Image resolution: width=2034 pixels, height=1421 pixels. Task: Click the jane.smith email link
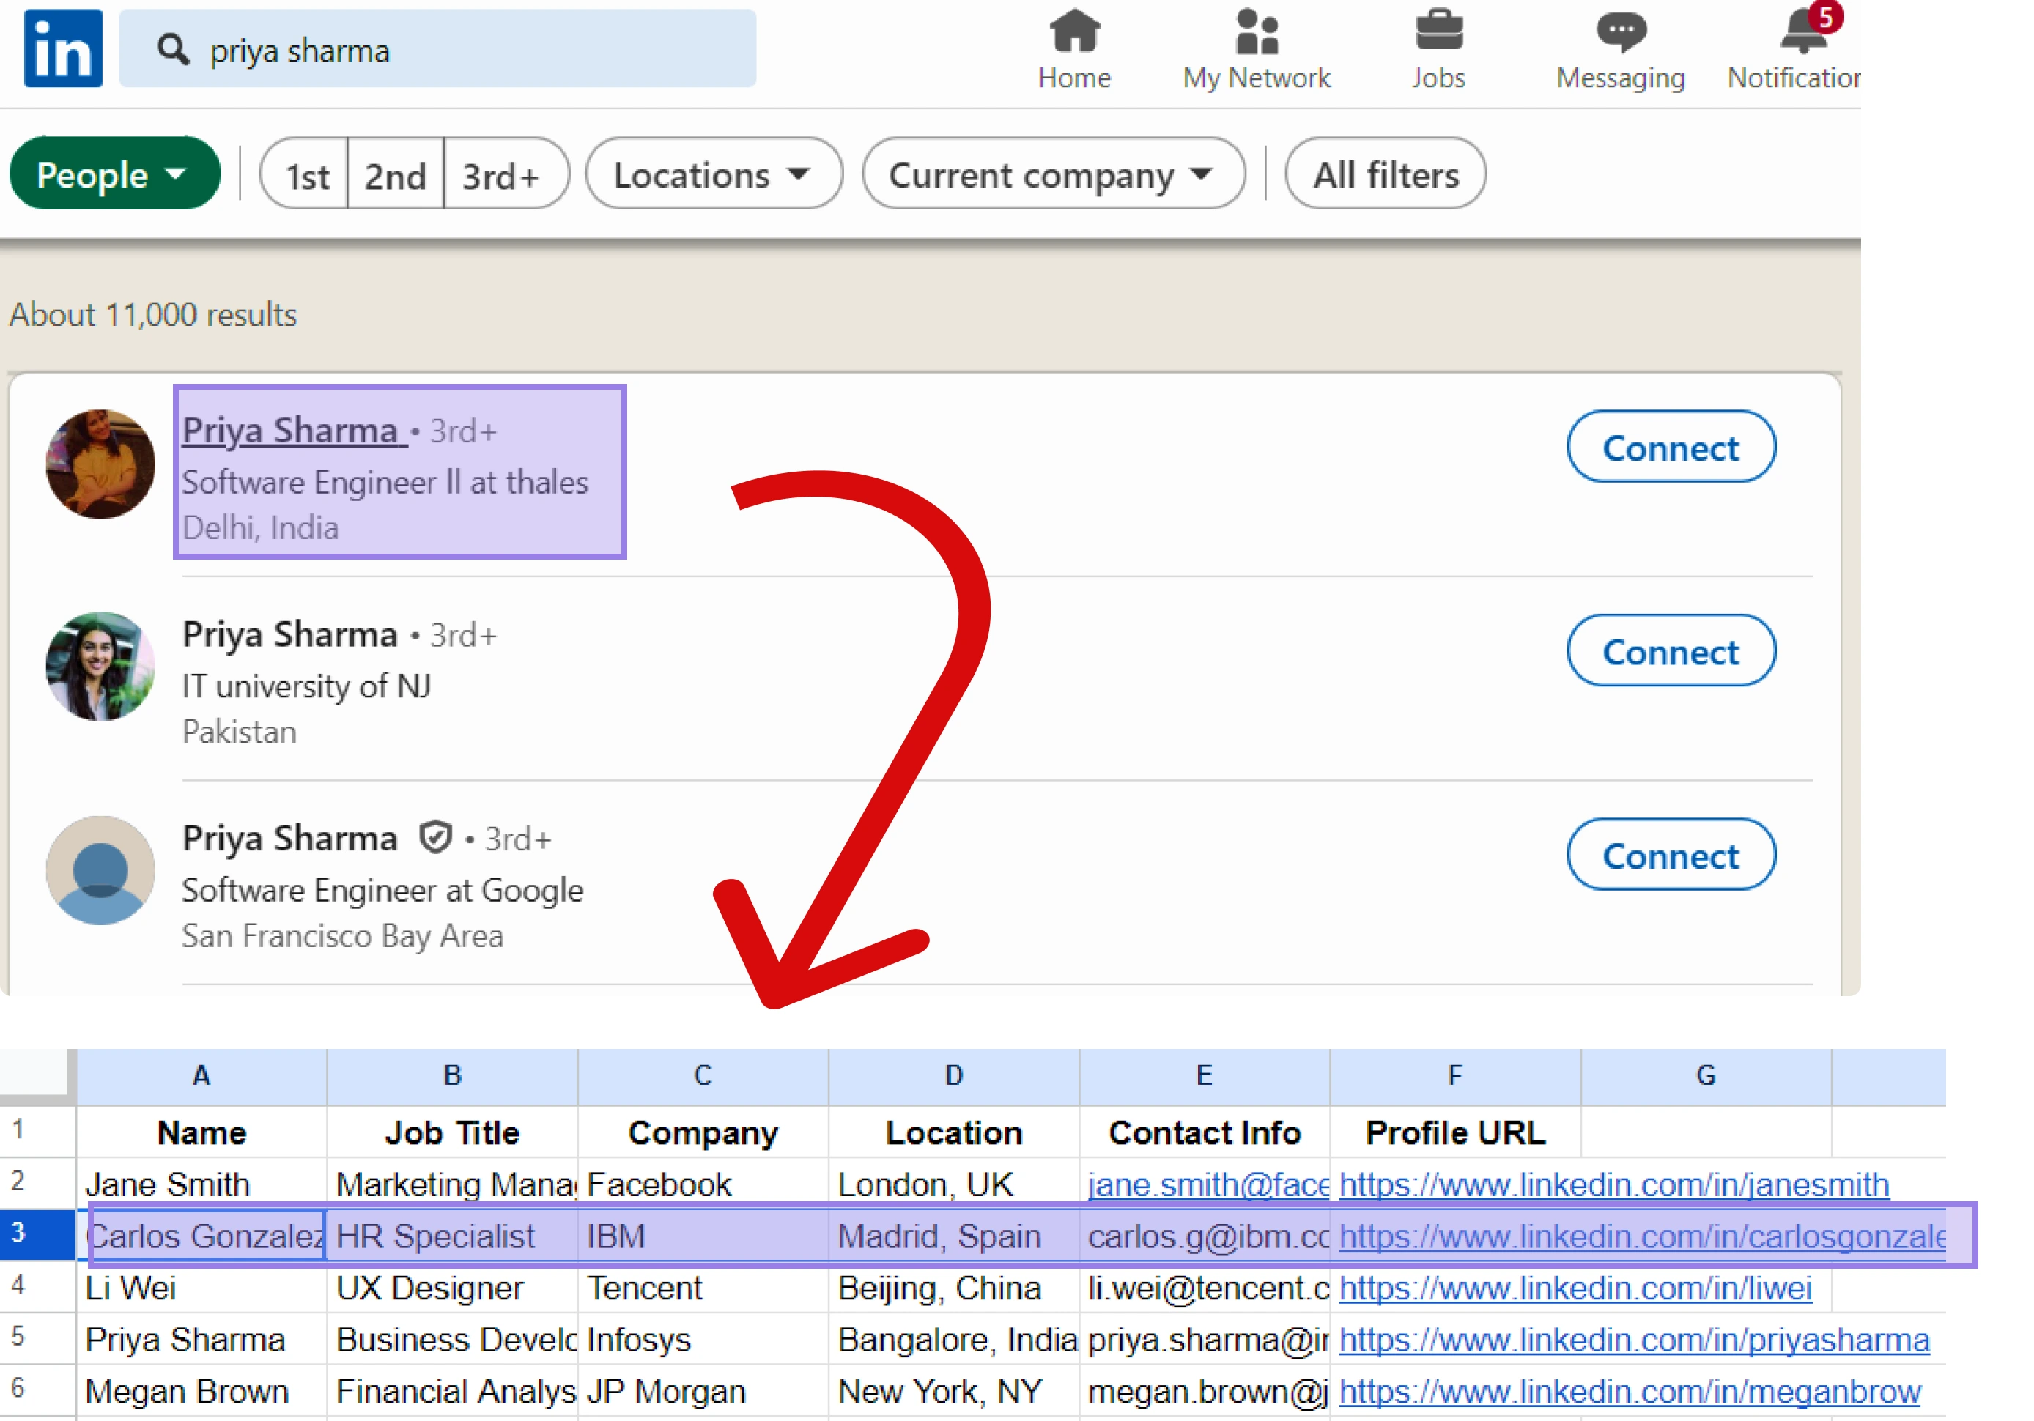(1208, 1184)
